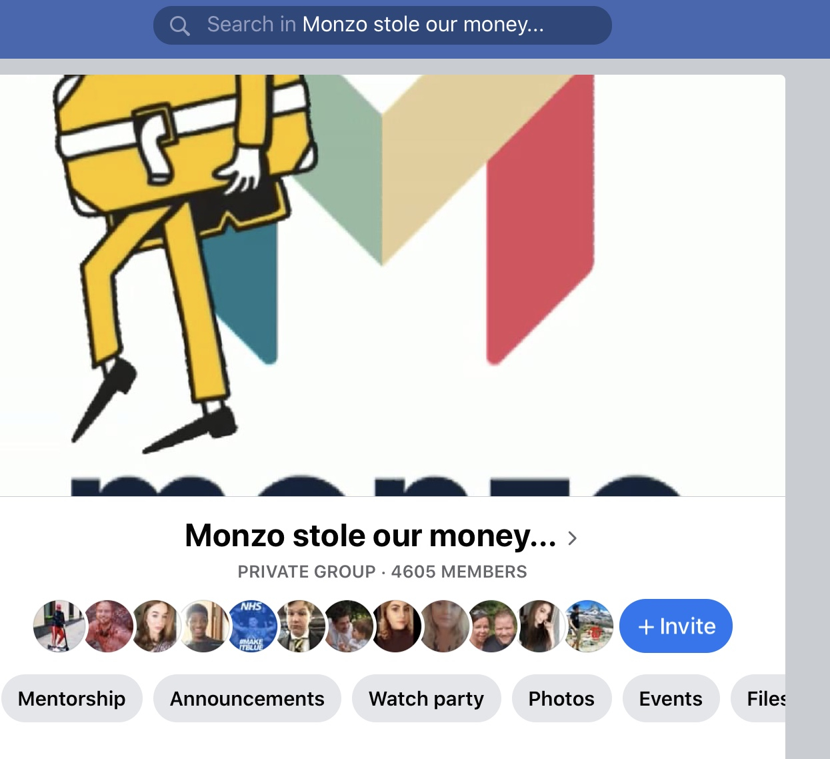Tap the scooter rider member avatar
830x759 pixels.
point(59,626)
